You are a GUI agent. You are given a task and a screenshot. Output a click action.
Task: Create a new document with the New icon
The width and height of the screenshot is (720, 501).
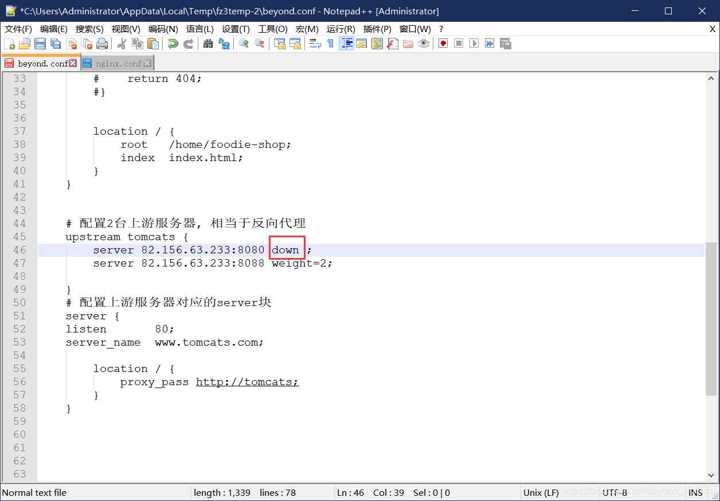tap(9, 44)
